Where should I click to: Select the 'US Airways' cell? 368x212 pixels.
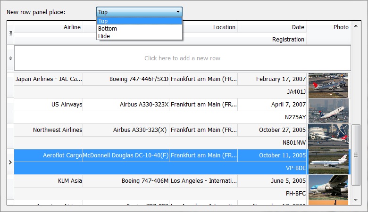click(48, 105)
